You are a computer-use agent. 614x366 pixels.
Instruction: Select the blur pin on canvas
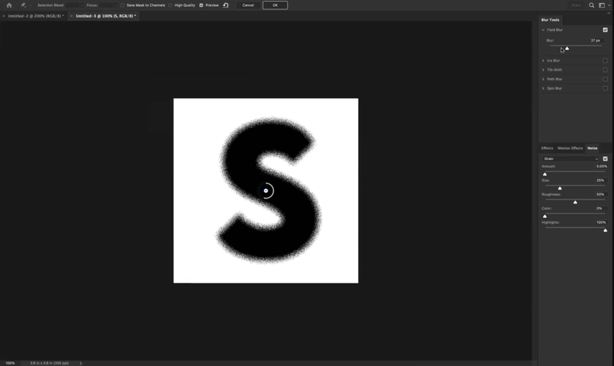pyautogui.click(x=266, y=191)
